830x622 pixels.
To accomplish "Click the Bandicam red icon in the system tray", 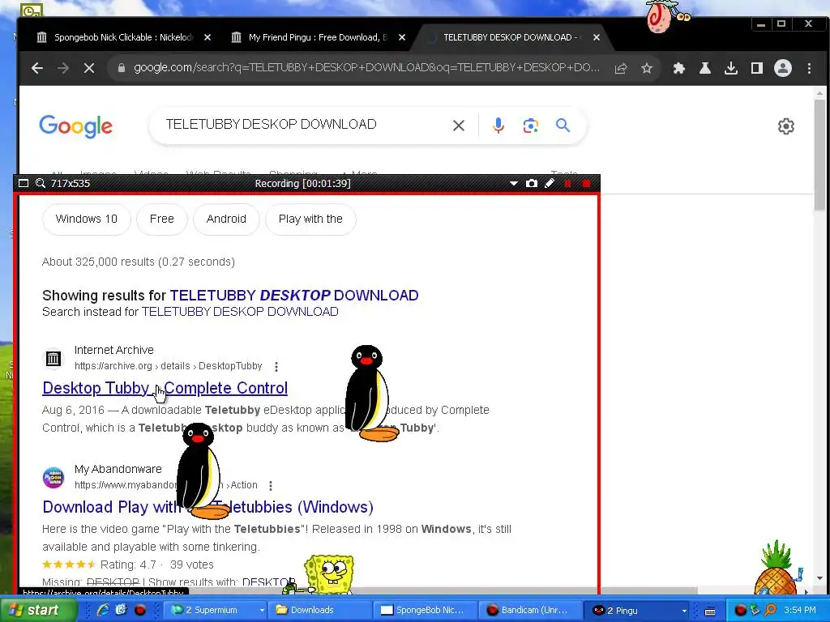I will coord(740,611).
